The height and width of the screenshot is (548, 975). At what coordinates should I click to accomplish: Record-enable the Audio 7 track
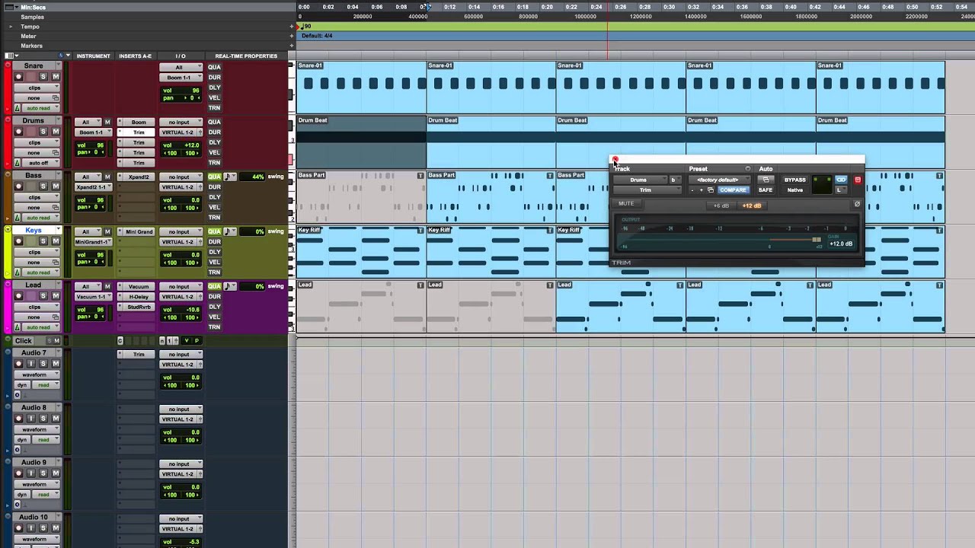click(x=19, y=364)
